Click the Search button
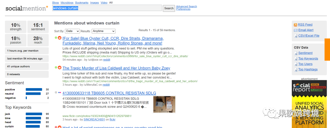Image resolution: width=330 pixels, height=128 pixels. click(169, 8)
